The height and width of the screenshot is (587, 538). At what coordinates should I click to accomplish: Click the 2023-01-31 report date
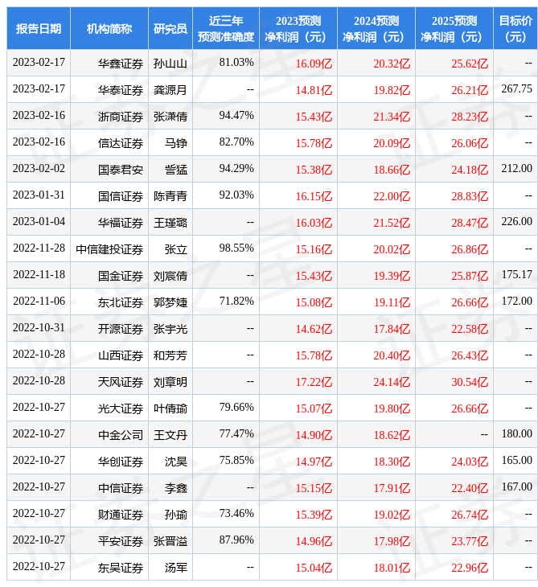39,195
